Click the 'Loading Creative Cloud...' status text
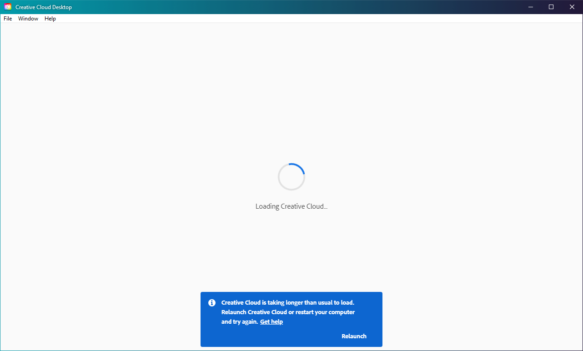This screenshot has height=351, width=583. click(x=291, y=206)
